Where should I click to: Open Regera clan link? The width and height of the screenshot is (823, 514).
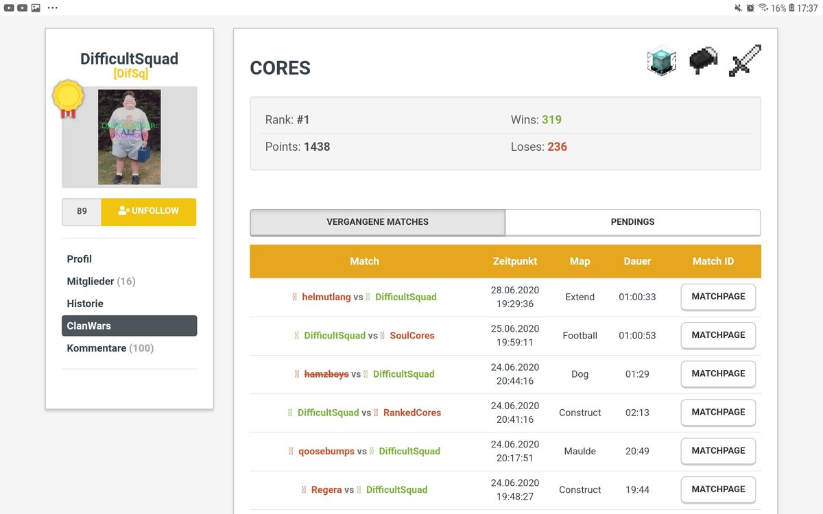point(326,489)
